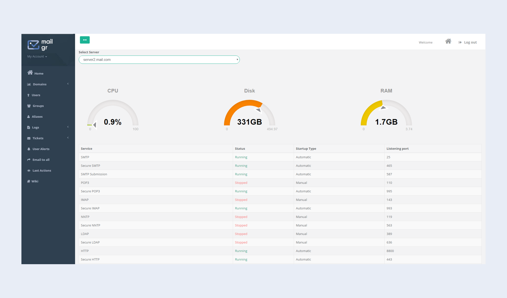This screenshot has height=298, width=507.
Task: Click the 331GB disk value
Action: [x=249, y=122]
